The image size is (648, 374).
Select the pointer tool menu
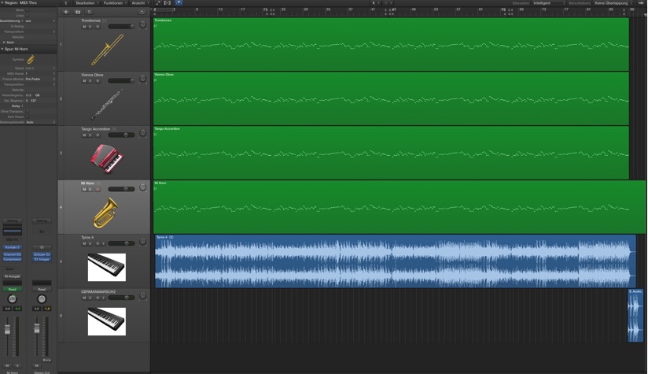coord(374,3)
